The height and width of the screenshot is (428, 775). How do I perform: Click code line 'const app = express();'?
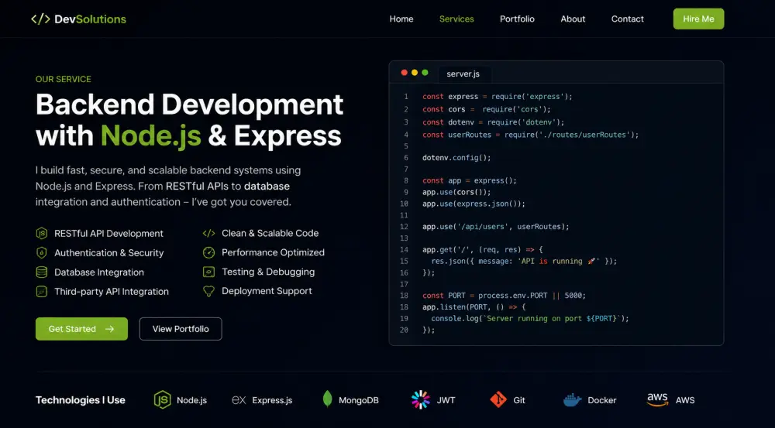[x=470, y=180]
